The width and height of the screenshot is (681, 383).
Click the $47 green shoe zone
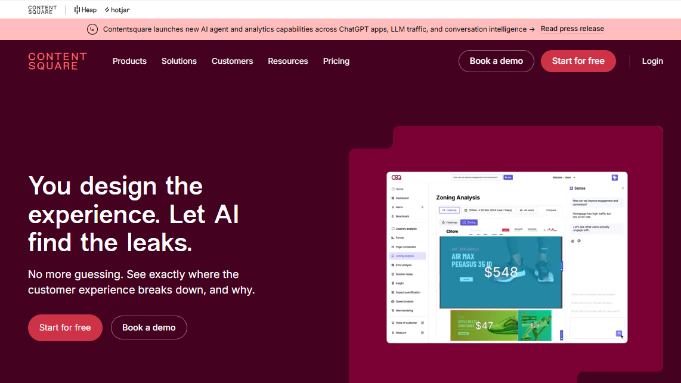[484, 325]
